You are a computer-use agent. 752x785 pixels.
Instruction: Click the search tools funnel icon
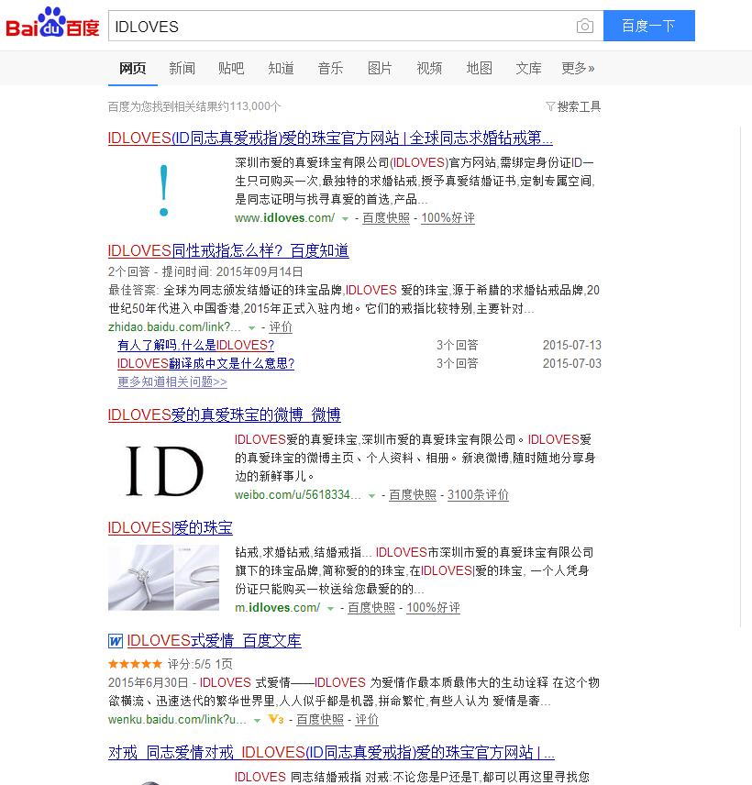click(x=550, y=106)
